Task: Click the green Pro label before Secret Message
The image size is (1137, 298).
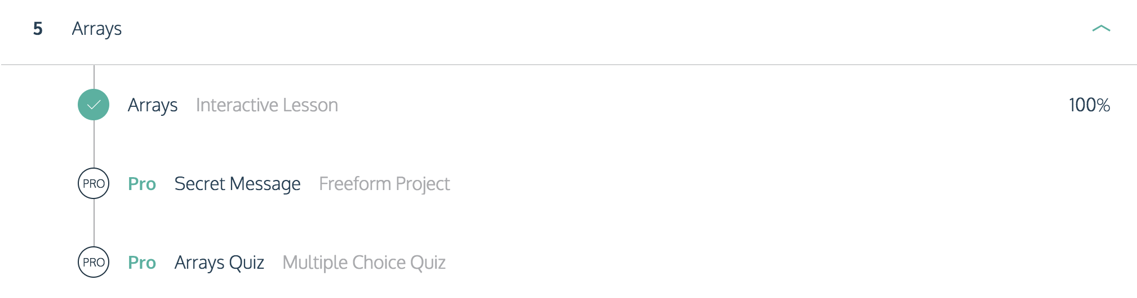Action: pyautogui.click(x=142, y=184)
